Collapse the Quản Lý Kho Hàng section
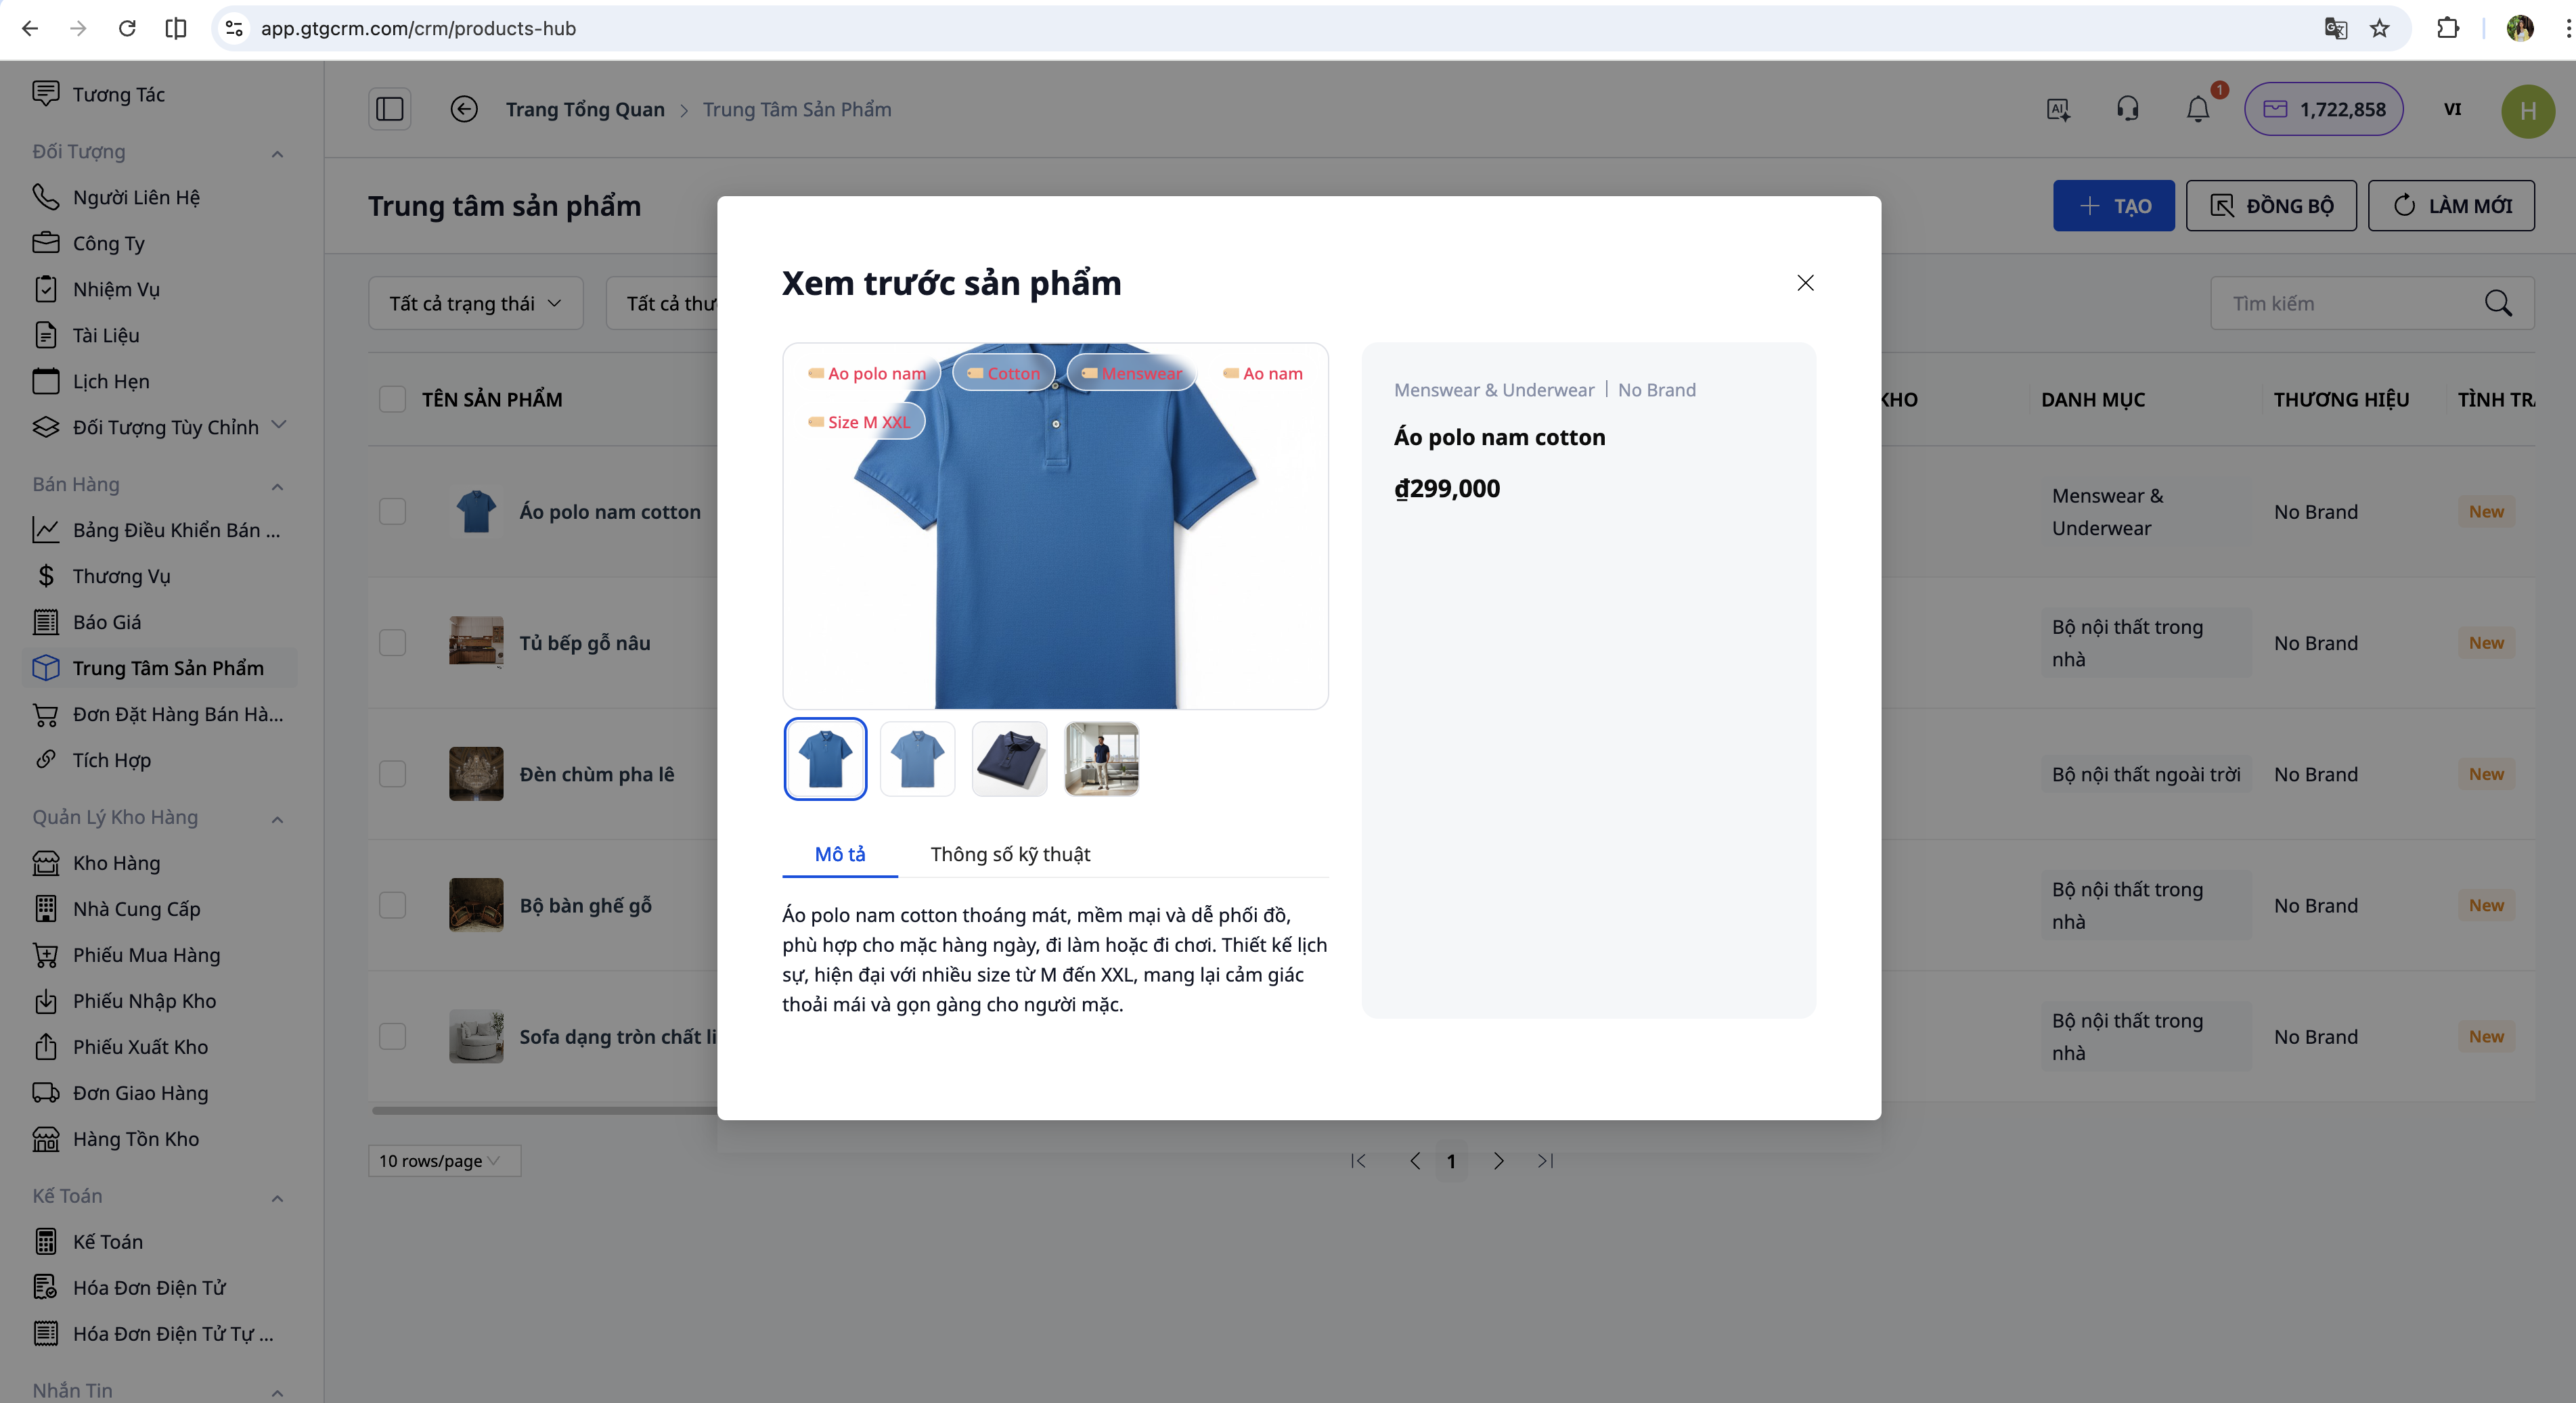This screenshot has height=1403, width=2576. [x=278, y=817]
